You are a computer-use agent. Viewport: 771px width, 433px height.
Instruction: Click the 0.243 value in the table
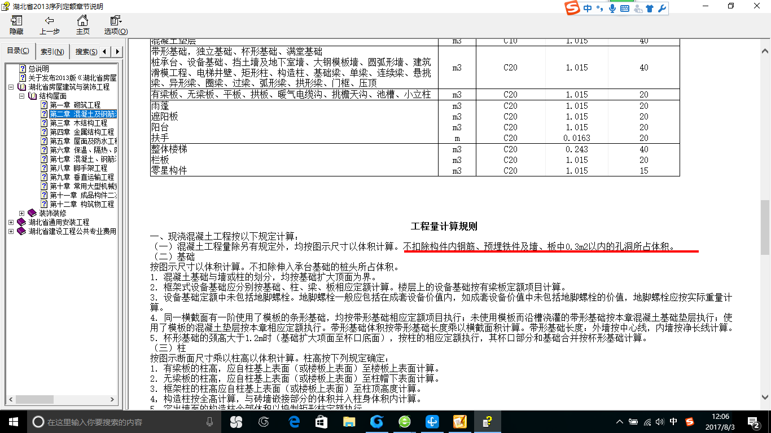[x=577, y=149]
